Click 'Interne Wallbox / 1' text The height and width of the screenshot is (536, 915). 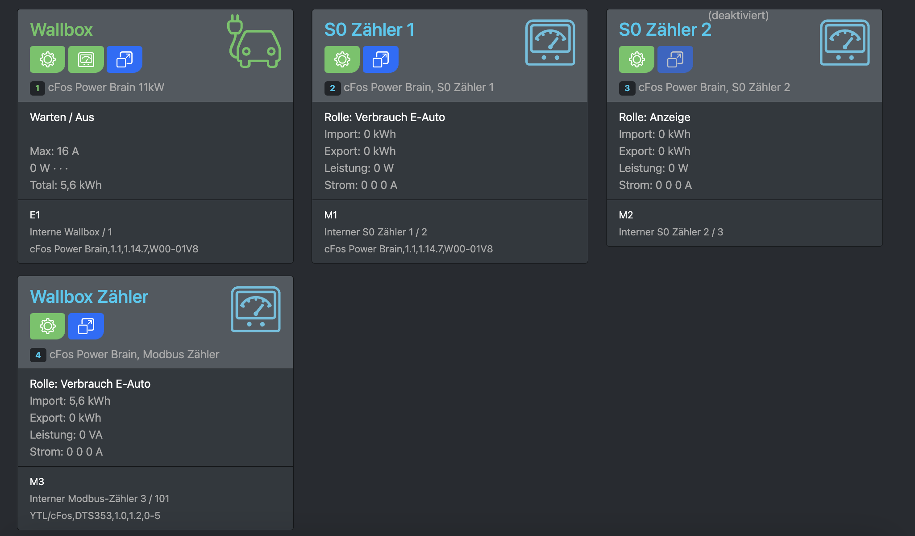coord(71,232)
